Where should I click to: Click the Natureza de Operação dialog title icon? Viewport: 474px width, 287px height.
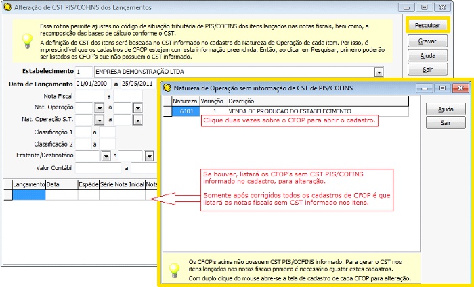pos(167,88)
